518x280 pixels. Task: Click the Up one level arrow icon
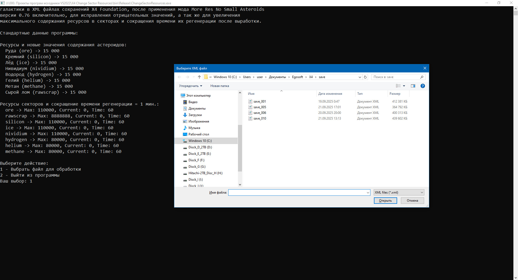tap(199, 77)
